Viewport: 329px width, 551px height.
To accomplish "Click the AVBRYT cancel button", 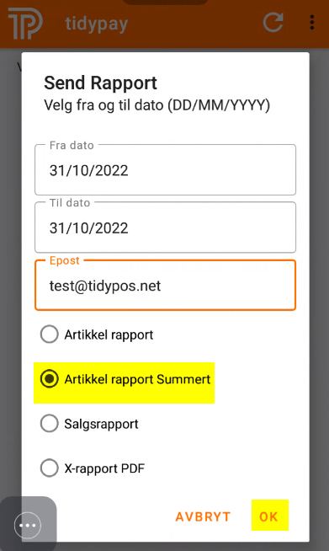I will (203, 517).
